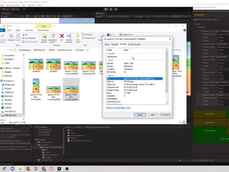
Task: Click the Kes scissors icon
Action: click(23, 35)
